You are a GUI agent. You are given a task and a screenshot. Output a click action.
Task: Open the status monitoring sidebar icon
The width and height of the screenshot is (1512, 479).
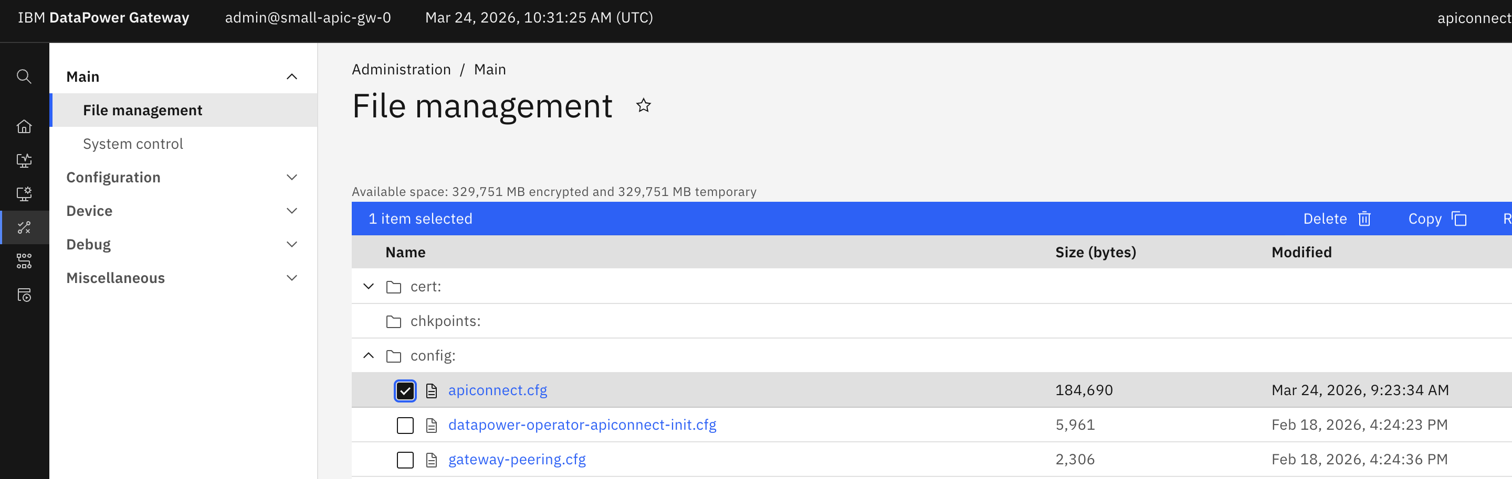(x=24, y=160)
